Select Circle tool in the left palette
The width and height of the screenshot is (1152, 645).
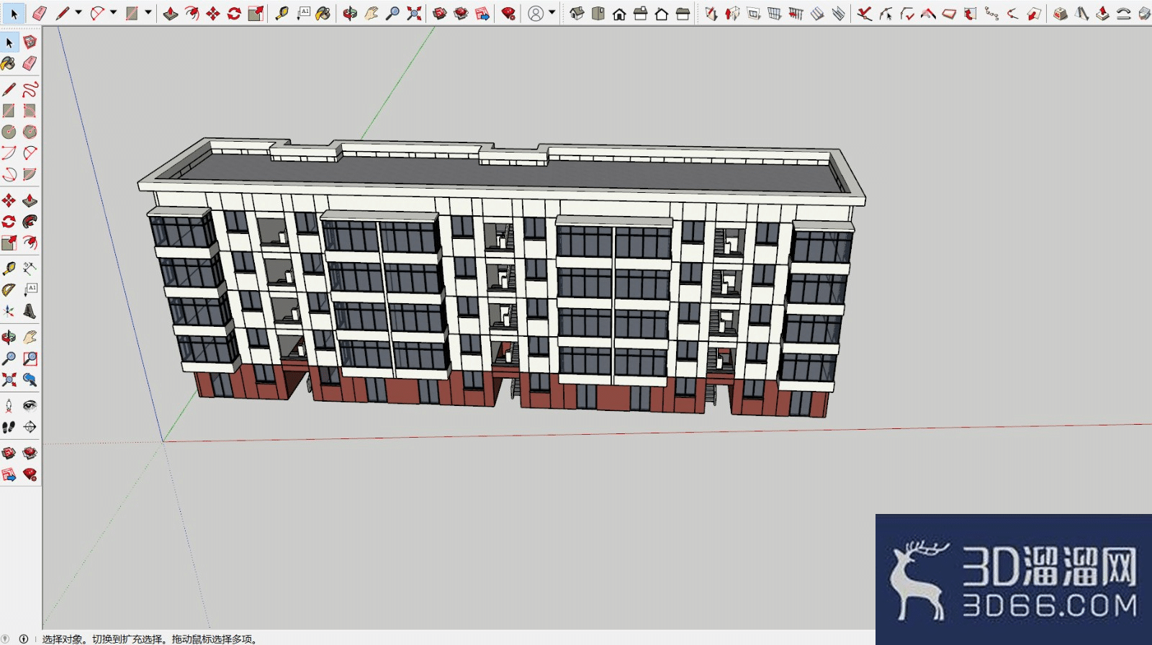click(9, 132)
